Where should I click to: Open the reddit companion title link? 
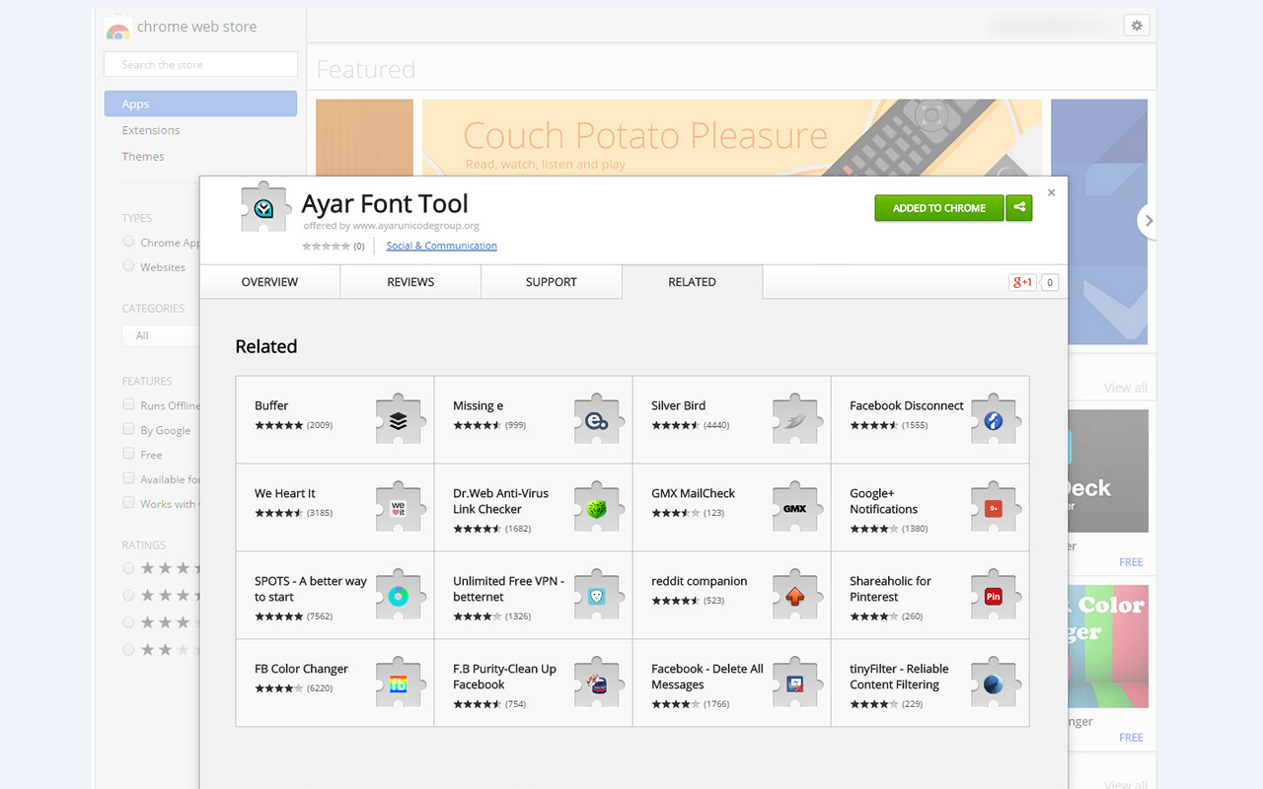point(700,581)
